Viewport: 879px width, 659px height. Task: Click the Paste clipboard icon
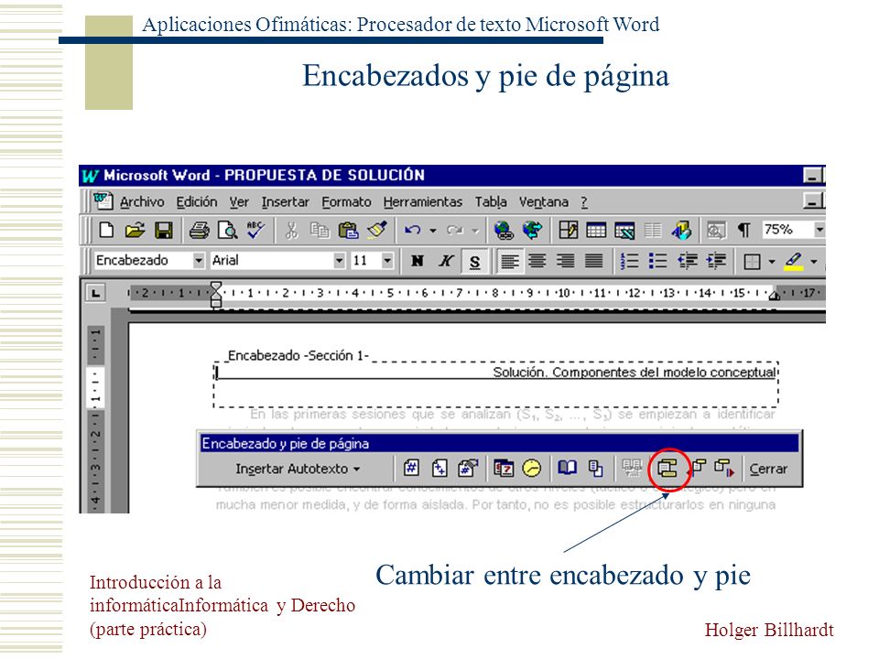click(x=348, y=231)
